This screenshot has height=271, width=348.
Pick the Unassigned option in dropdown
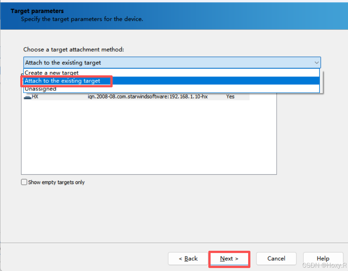click(171, 88)
